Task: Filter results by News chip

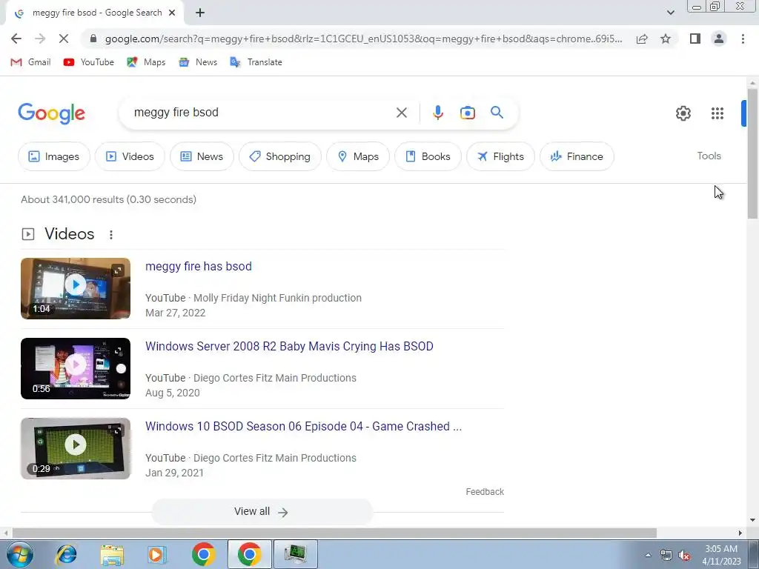Action: pos(202,156)
